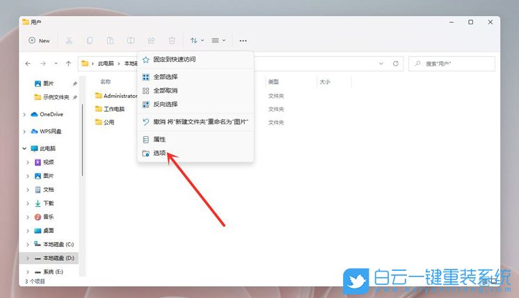Screen dimensions: 519x298
Task: Select 桌面 in the sidebar
Action: pyautogui.click(x=48, y=231)
